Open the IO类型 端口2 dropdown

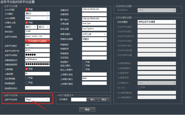coord(44,27)
